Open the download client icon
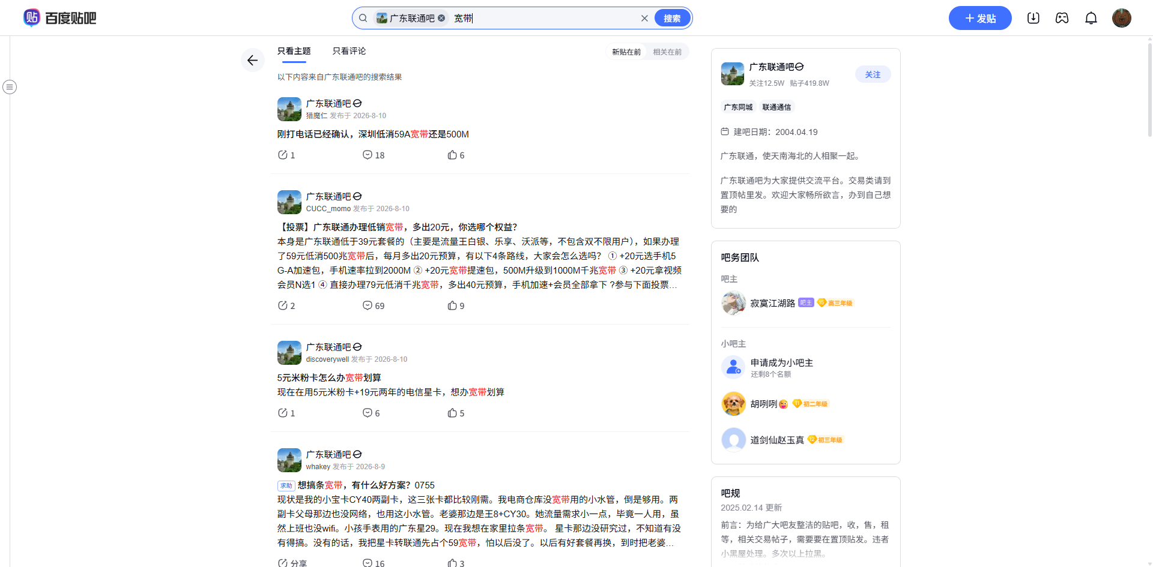Viewport: 1153px width, 567px height. (x=1033, y=18)
